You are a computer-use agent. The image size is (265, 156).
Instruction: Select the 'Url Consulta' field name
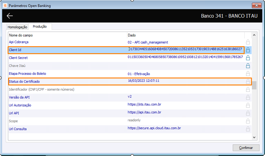coord(17,129)
